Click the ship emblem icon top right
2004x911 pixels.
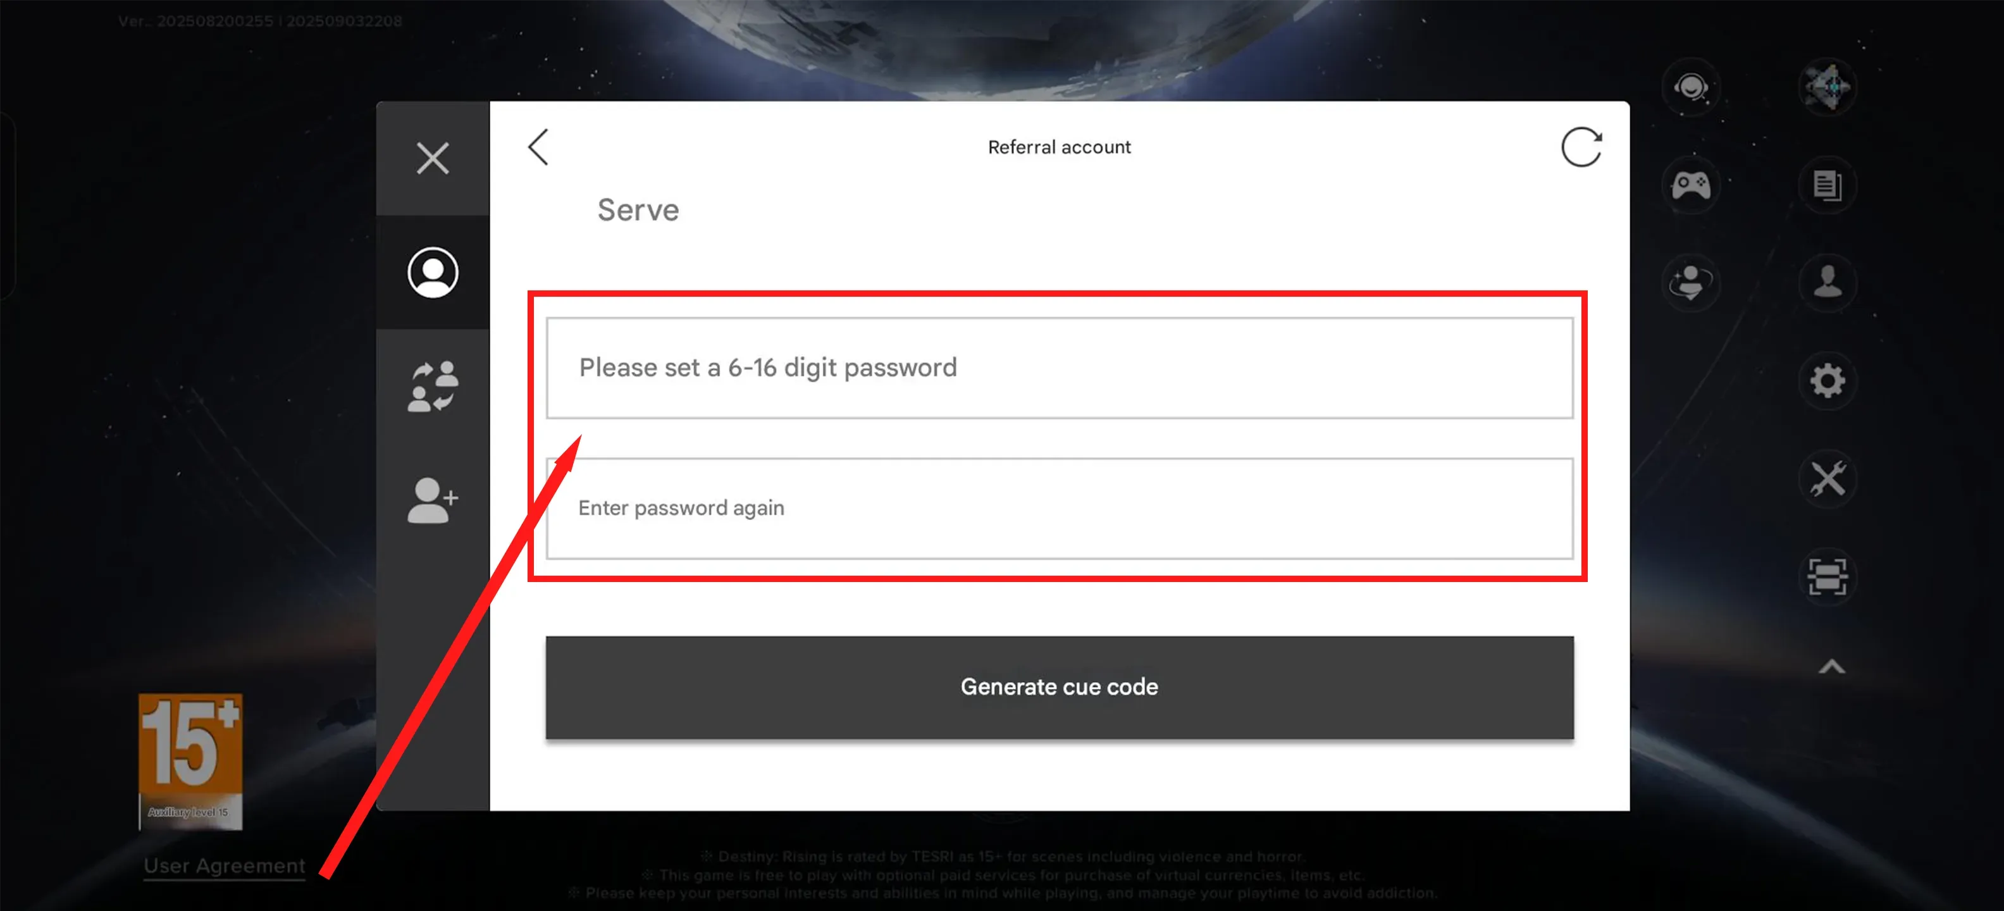[x=1827, y=87]
